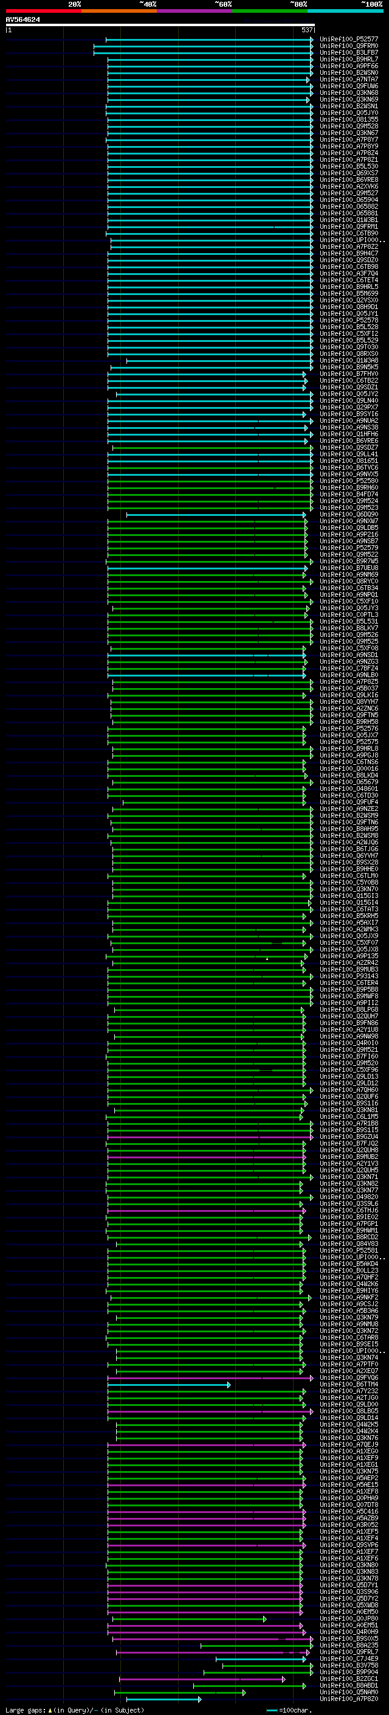The image size is (389, 1715).
Task: Click the green ~80% identity legend segment
Action: pos(269,11)
